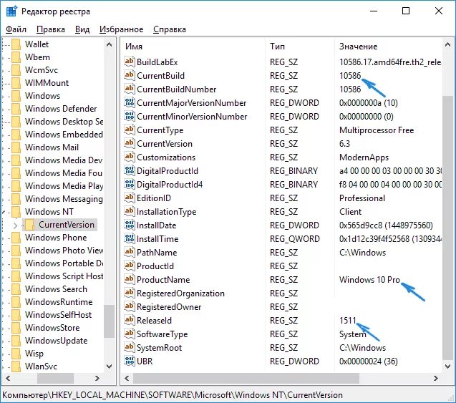Select the ReleaseId value icon
Image resolution: width=456 pixels, height=403 pixels.
coord(129,320)
